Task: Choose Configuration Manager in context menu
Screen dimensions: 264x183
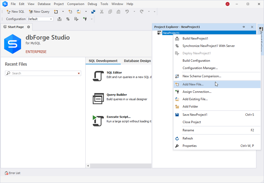Action: (217, 68)
